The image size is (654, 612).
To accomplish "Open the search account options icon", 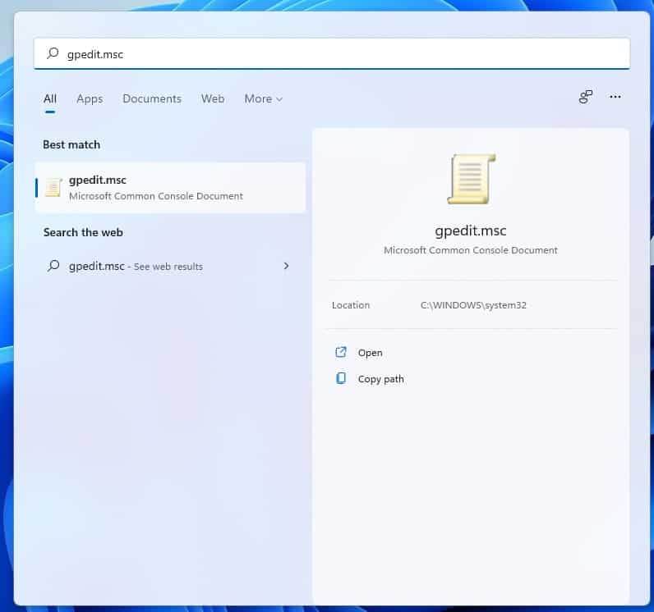I will (586, 97).
